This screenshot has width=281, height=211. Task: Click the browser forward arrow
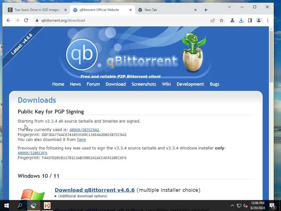point(17,20)
